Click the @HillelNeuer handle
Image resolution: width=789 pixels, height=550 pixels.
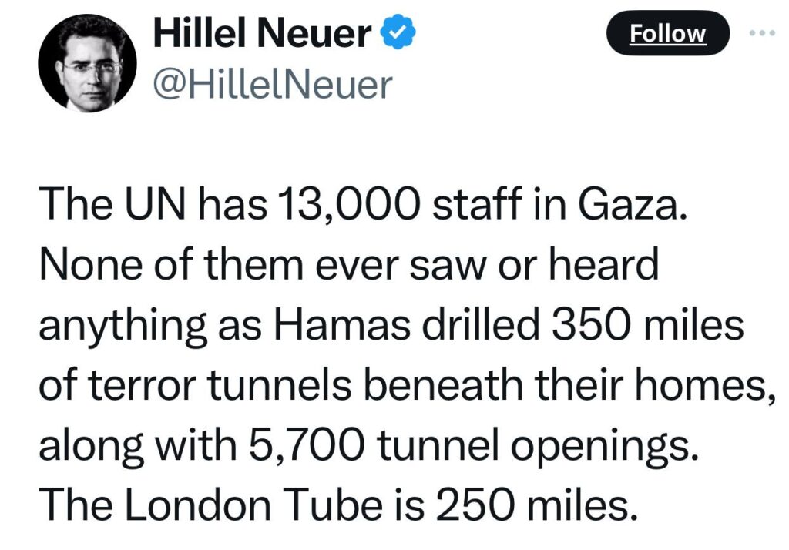coord(273,85)
